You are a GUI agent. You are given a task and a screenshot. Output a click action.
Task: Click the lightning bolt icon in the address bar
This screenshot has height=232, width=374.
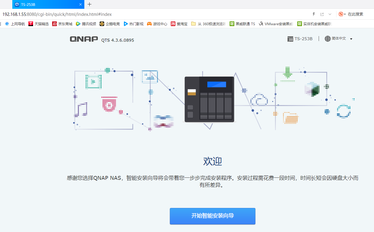[x=313, y=14]
